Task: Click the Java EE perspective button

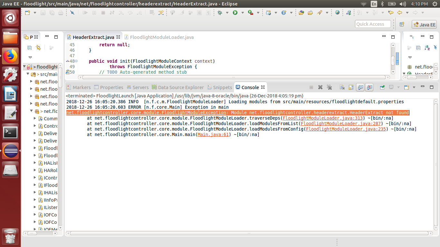Action: coord(424,24)
